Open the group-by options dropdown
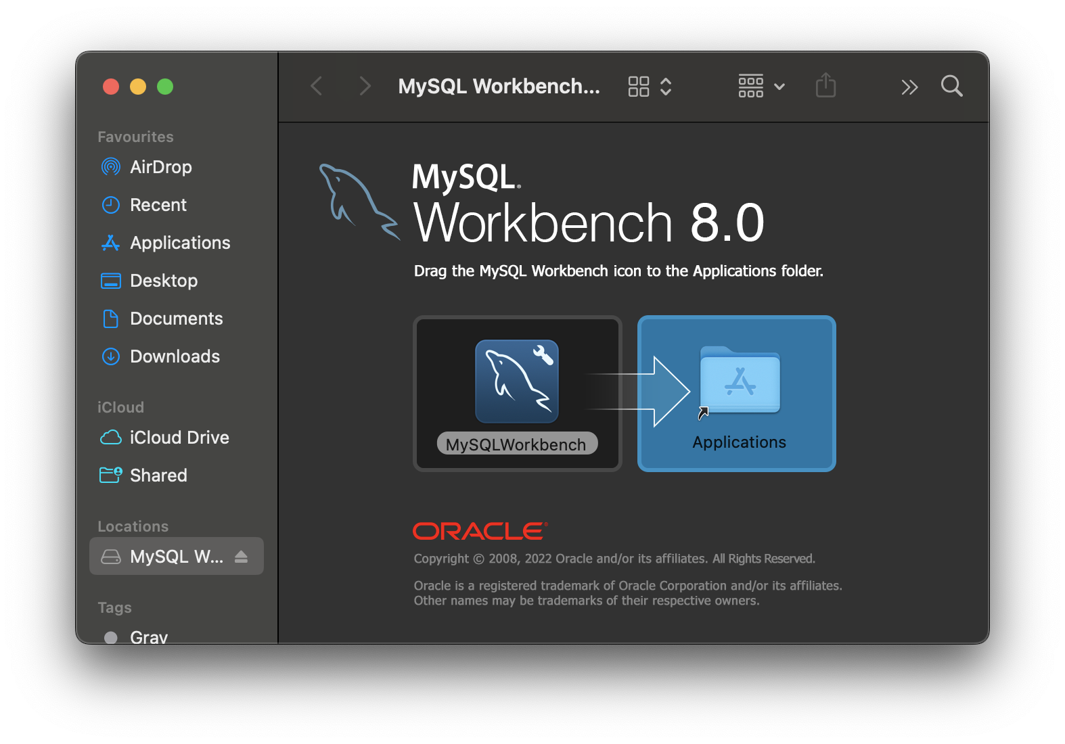1065x744 pixels. click(762, 86)
